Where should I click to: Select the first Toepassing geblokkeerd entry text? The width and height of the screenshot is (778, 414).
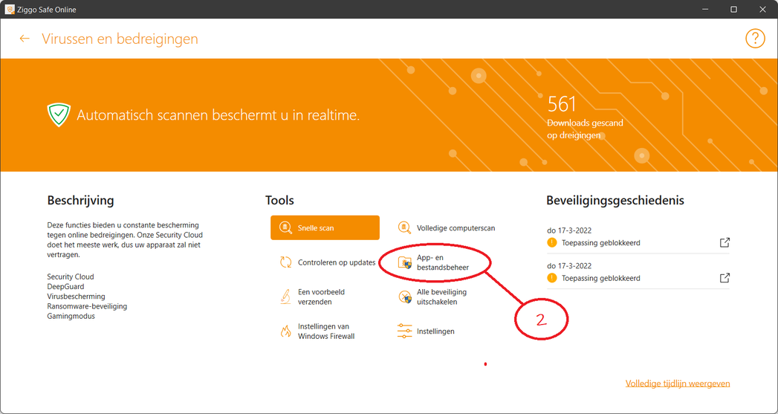601,243
